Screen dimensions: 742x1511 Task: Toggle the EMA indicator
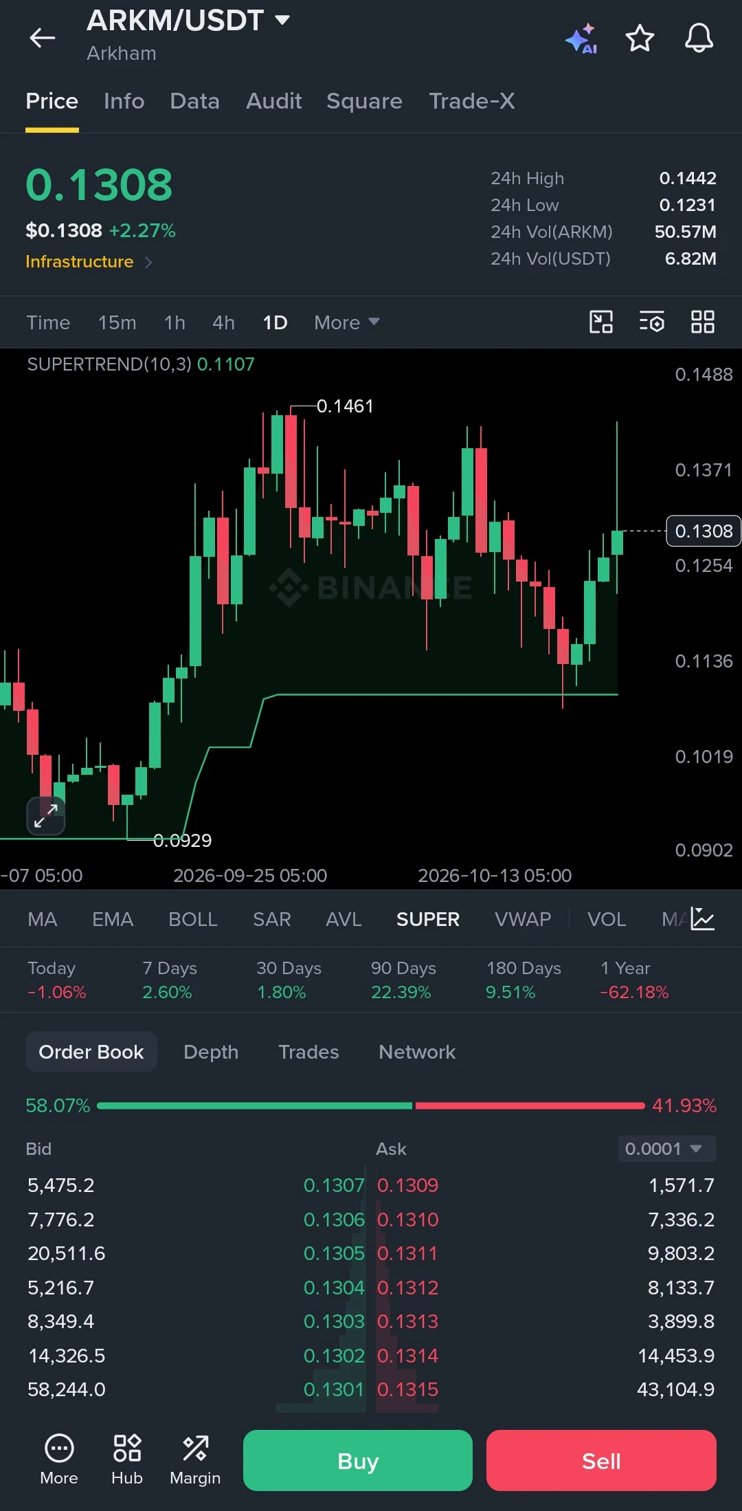click(x=113, y=919)
